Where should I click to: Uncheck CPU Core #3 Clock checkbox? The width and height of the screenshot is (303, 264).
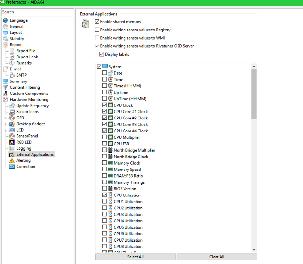point(105,124)
